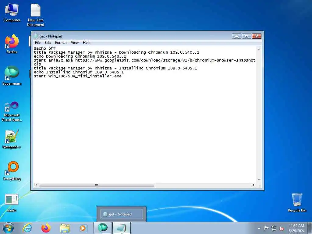Click 'echo Downloading Chromium 109.0.5405.1' line
This screenshot has height=234, width=312.
[80, 56]
